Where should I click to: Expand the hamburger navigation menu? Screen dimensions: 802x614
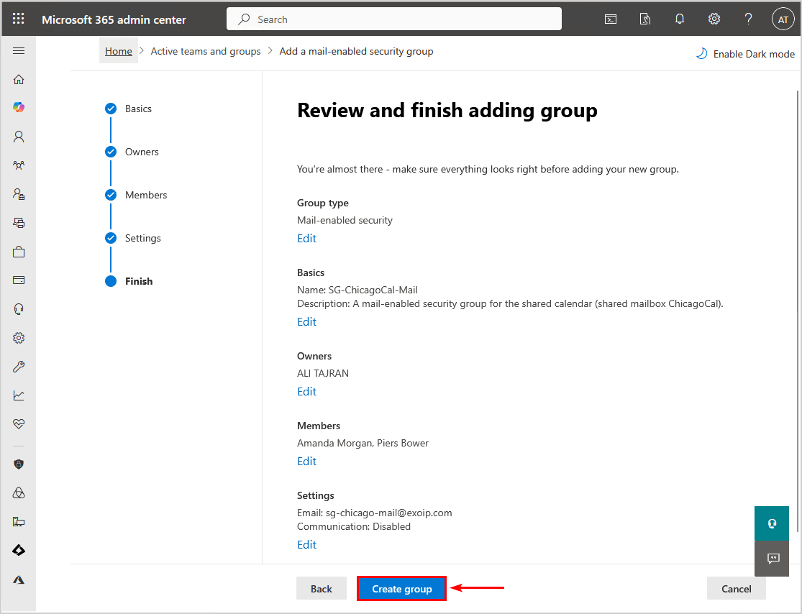19,51
